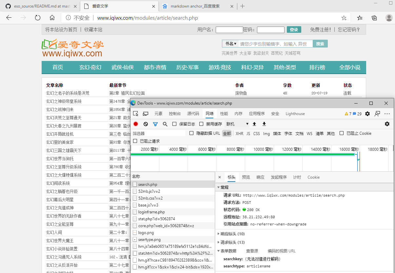Switch to the 控制台 panel in DevTools
This screenshot has width=395, height=273.
coord(175,113)
